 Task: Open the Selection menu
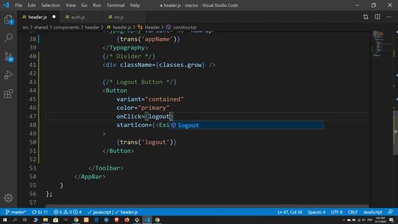pyautogui.click(x=50, y=5)
